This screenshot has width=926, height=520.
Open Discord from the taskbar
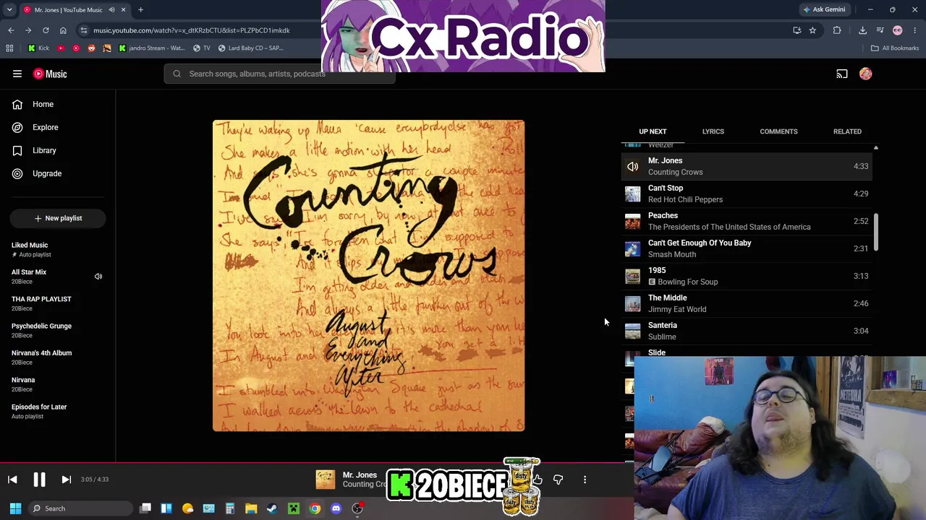point(336,508)
